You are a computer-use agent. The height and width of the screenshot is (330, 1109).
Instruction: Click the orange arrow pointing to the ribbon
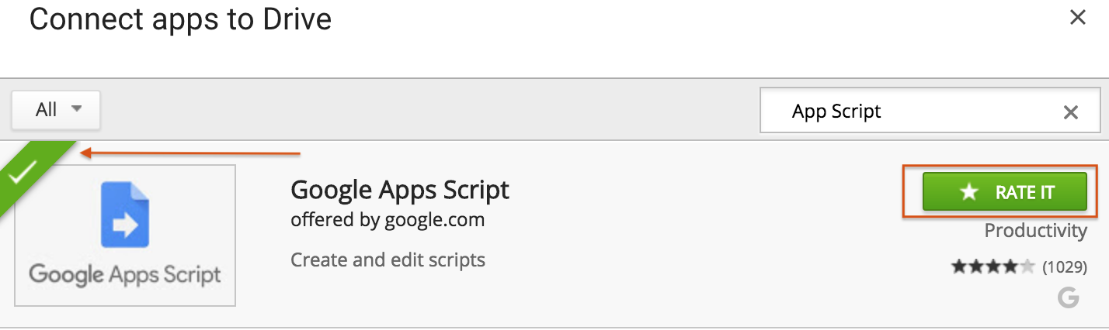[x=190, y=153]
